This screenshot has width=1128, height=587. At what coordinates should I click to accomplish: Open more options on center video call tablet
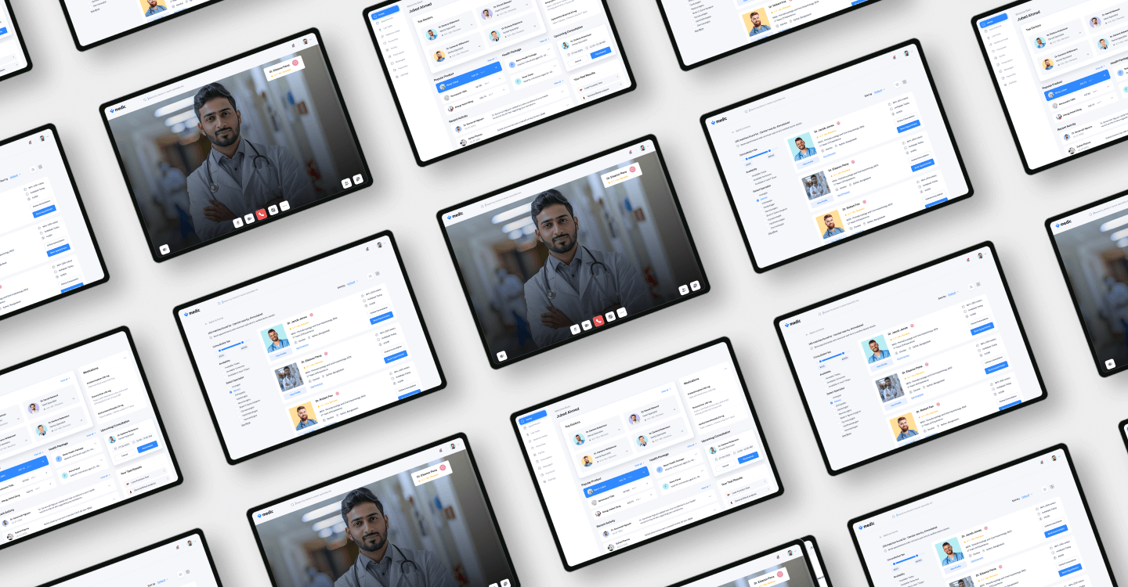click(622, 312)
